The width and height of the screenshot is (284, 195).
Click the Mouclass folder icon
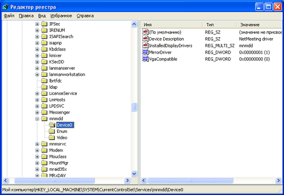[x=44, y=157]
